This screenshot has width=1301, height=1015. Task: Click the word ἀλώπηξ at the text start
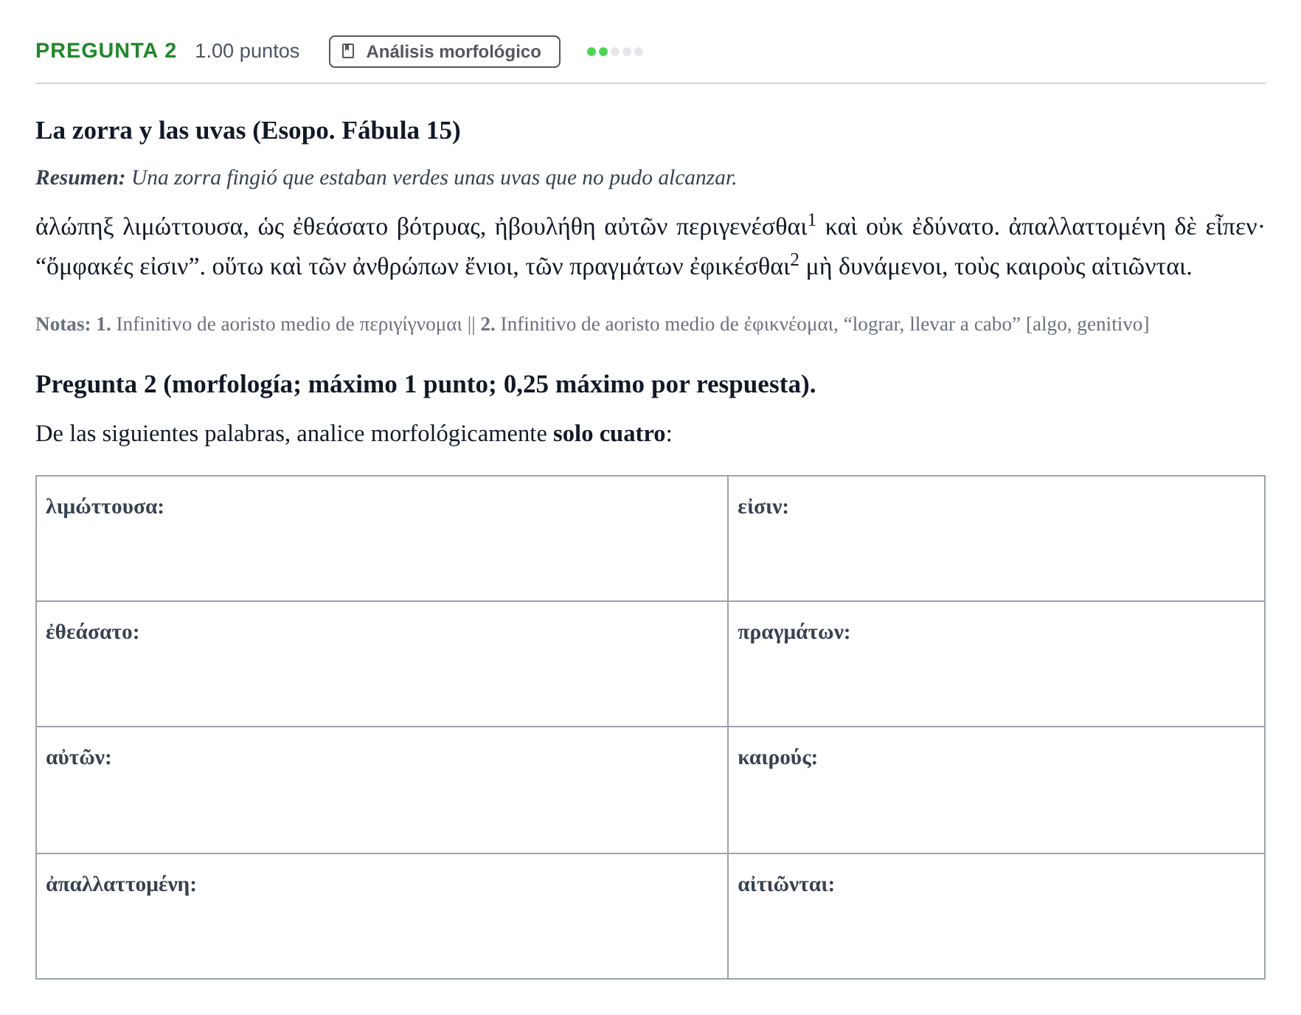(74, 227)
